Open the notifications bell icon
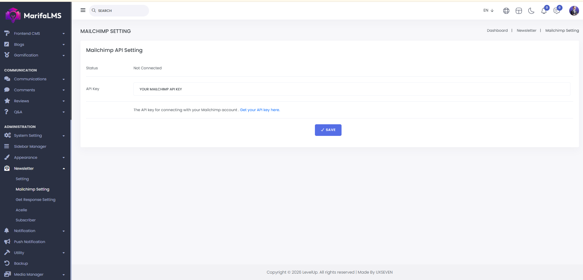The width and height of the screenshot is (583, 280). tap(544, 11)
